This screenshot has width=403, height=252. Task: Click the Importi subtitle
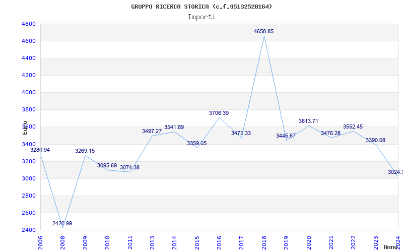click(x=201, y=17)
